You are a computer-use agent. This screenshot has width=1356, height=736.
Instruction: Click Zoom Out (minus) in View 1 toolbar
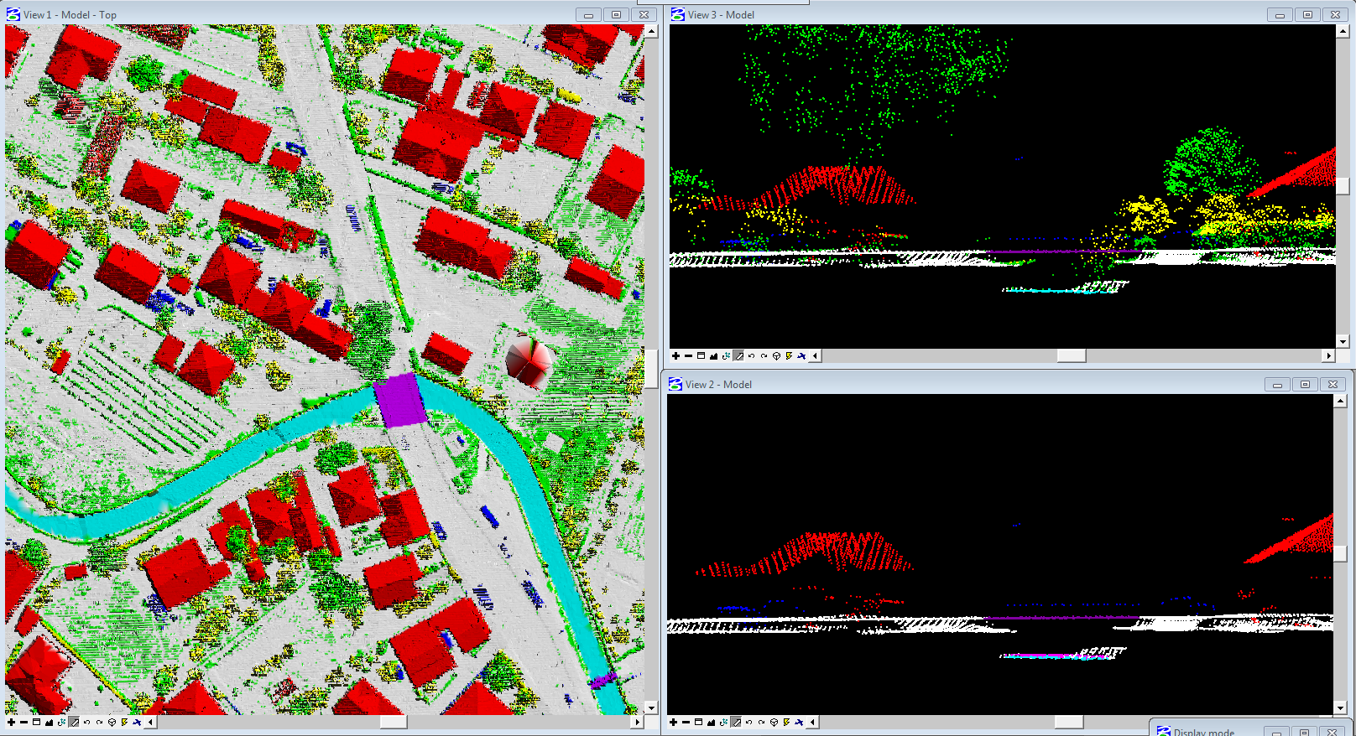coord(23,722)
